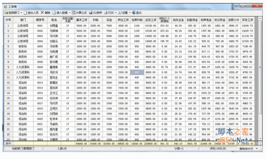The width and height of the screenshot is (266, 159).
Task: Open the 计算公式 formula tool
Action: [x=79, y=13]
